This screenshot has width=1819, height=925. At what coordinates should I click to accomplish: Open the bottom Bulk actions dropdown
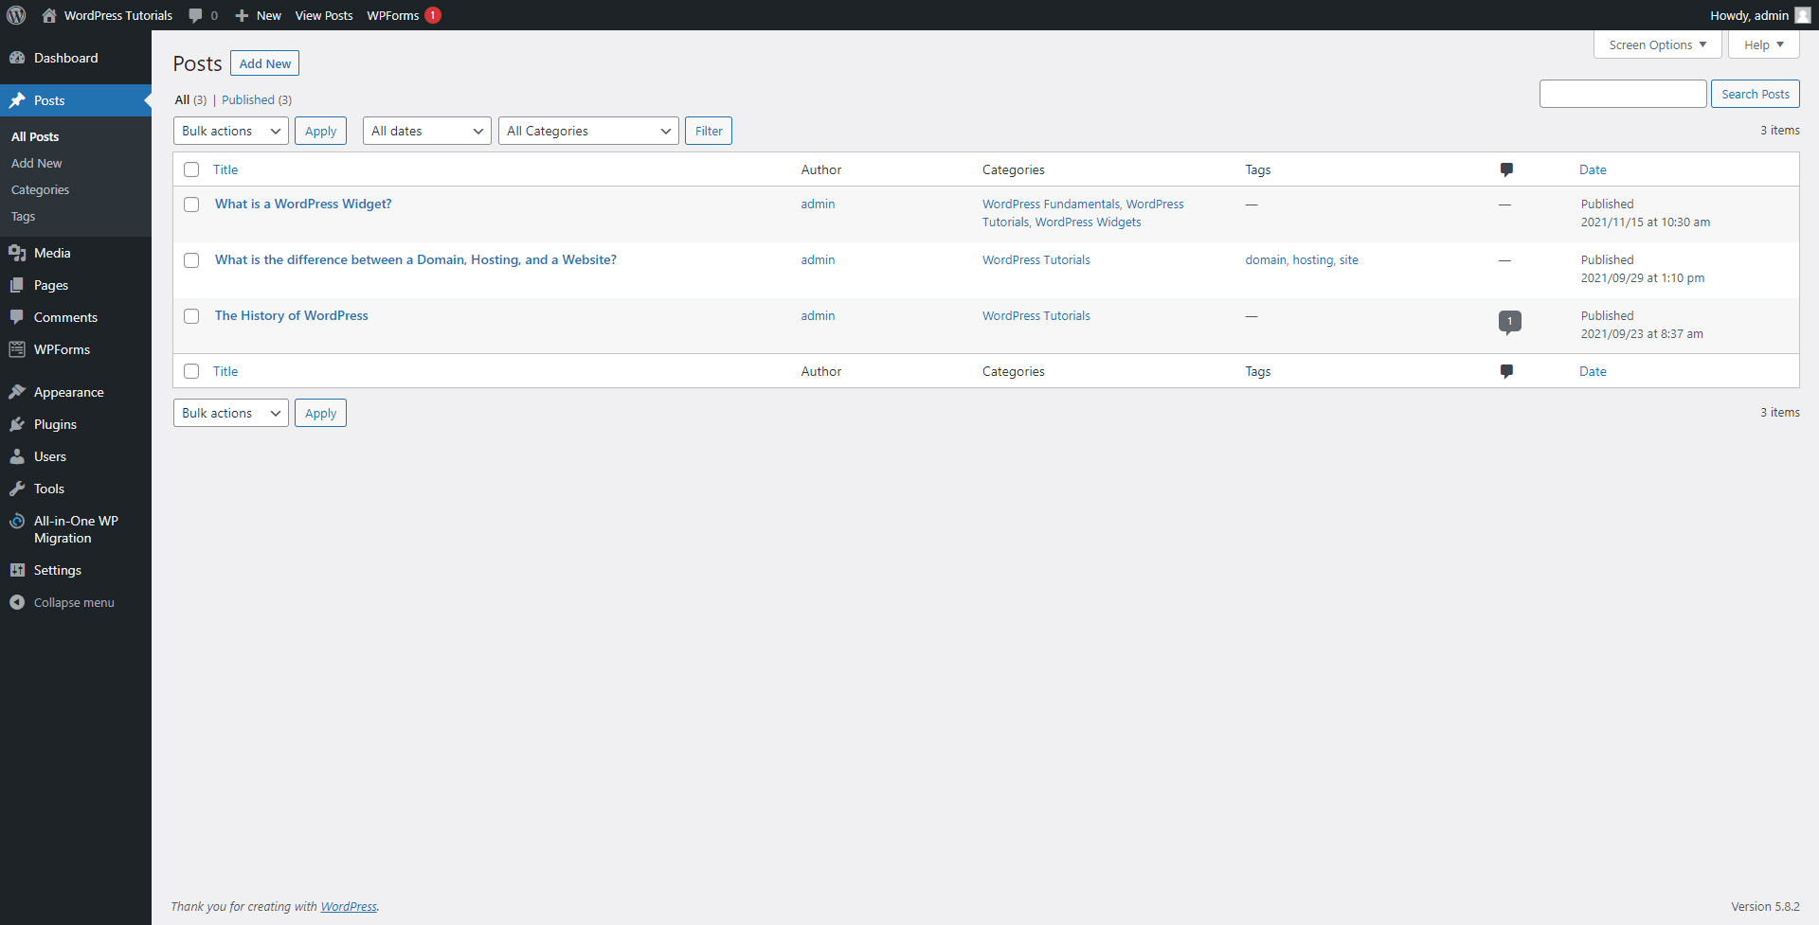(x=231, y=413)
